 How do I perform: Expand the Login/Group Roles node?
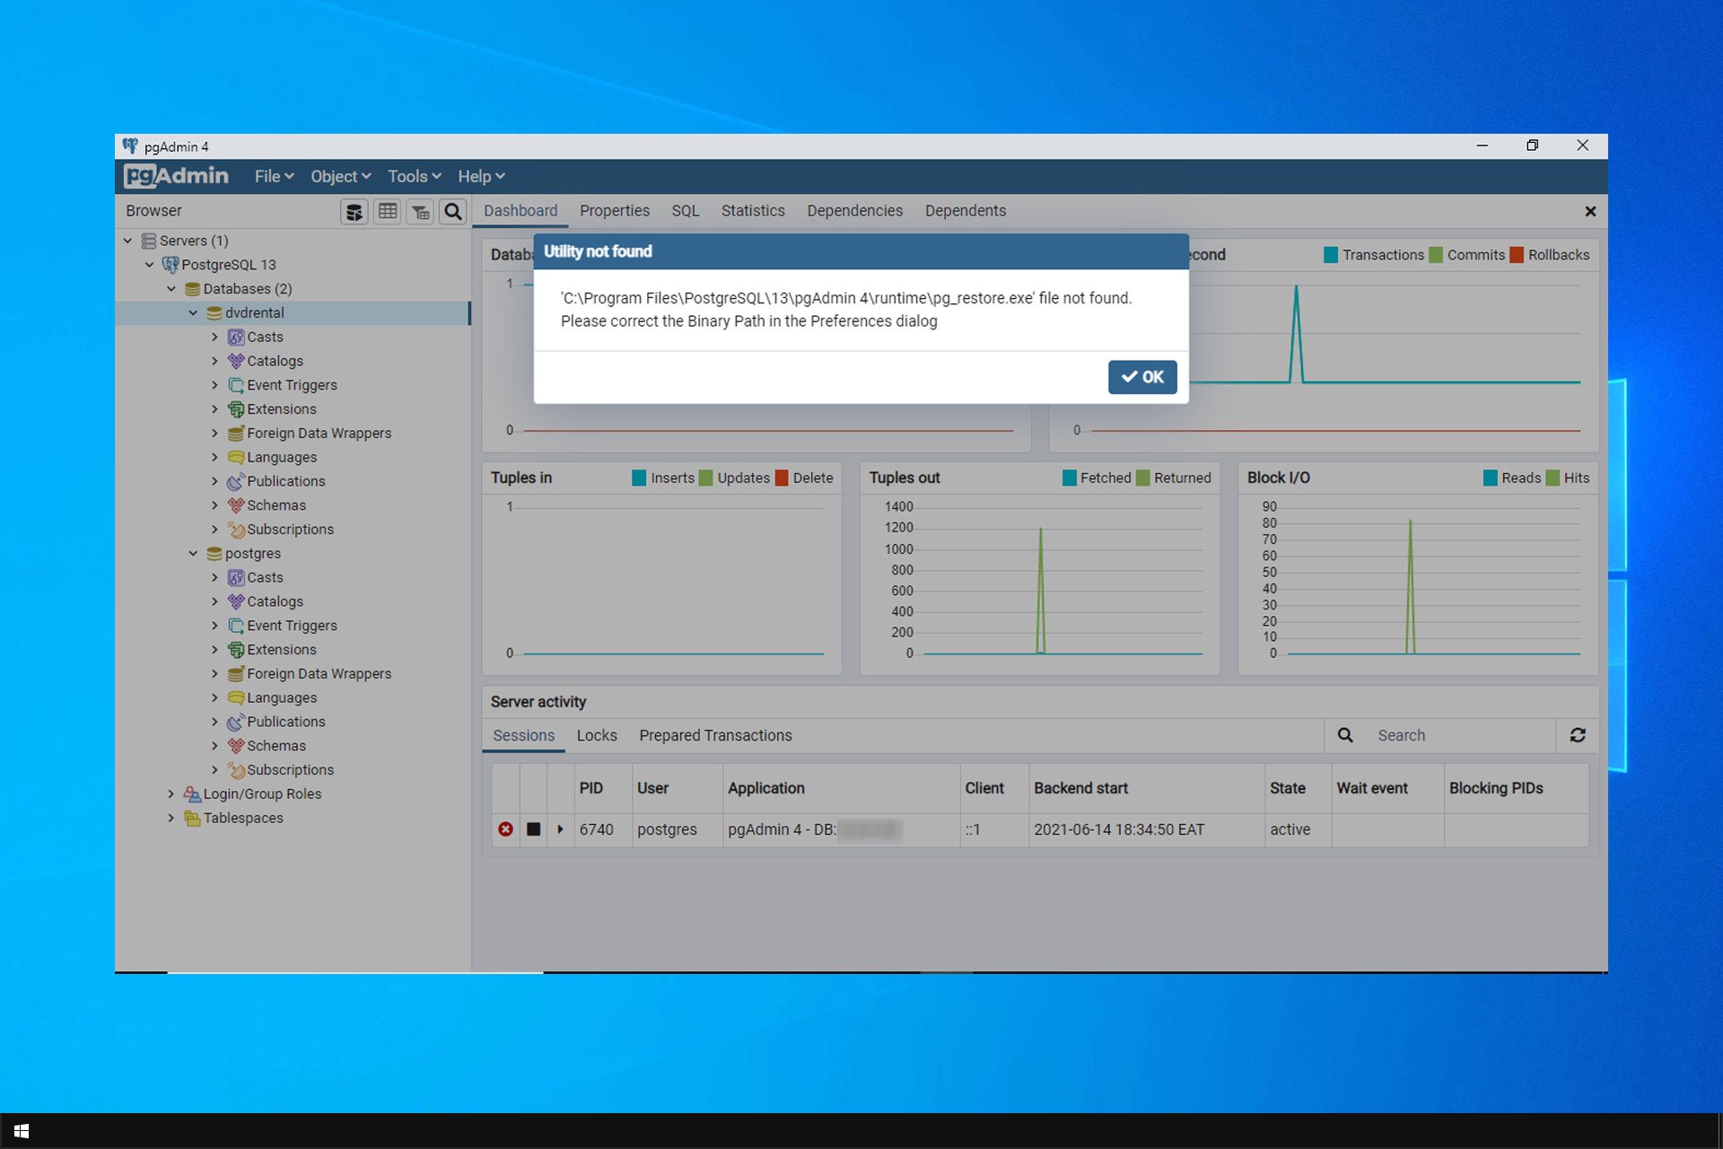(x=171, y=794)
